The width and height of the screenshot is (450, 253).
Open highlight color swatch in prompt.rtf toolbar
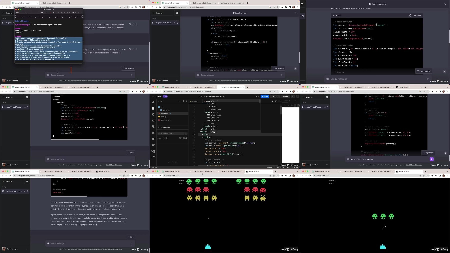(50, 13)
